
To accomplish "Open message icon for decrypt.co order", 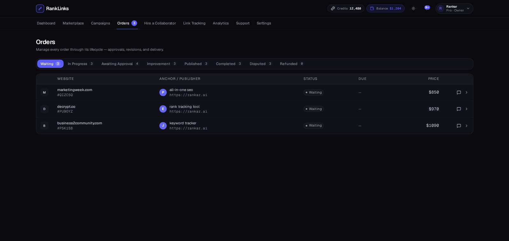I will (459, 109).
